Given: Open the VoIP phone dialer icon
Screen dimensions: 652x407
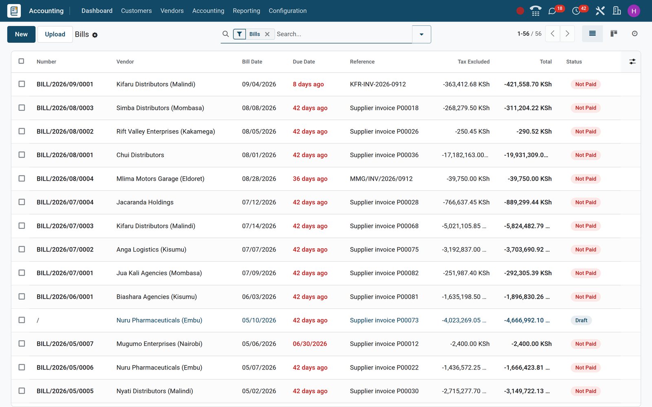Looking at the screenshot, I should click(x=535, y=11).
